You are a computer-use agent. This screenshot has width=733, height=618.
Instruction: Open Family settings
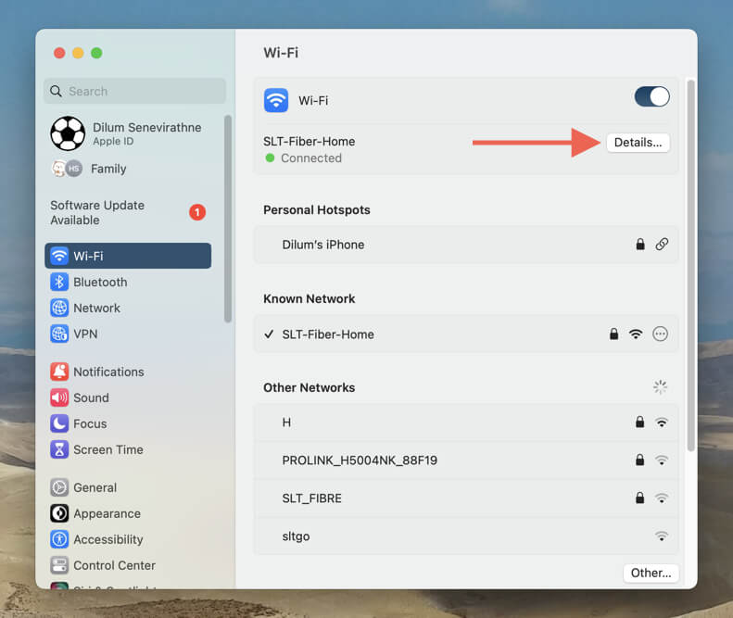pos(126,169)
